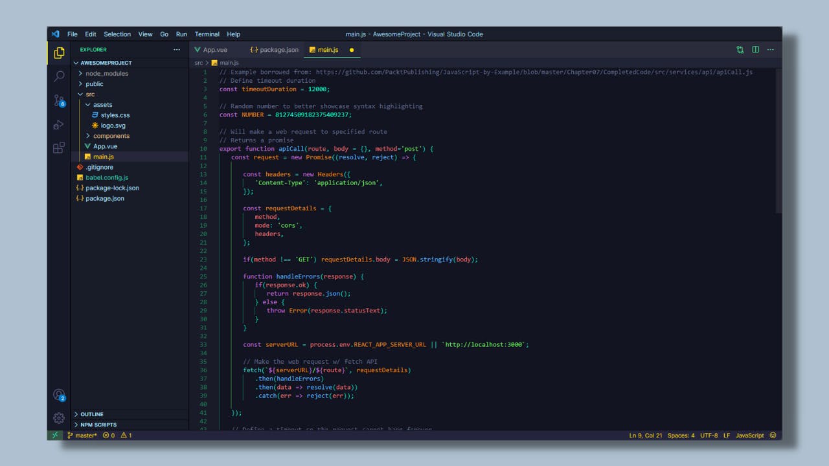Viewport: 829px width, 466px height.
Task: Click the open changes icon in editor toolbar
Action: pos(740,50)
